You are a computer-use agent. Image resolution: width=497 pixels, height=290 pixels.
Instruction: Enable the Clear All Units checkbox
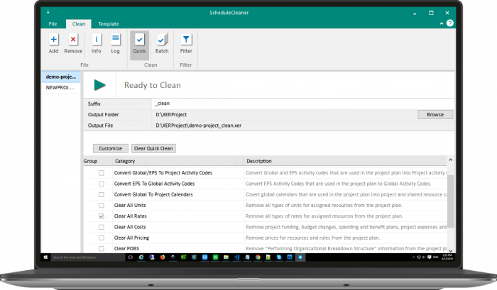pyautogui.click(x=101, y=205)
